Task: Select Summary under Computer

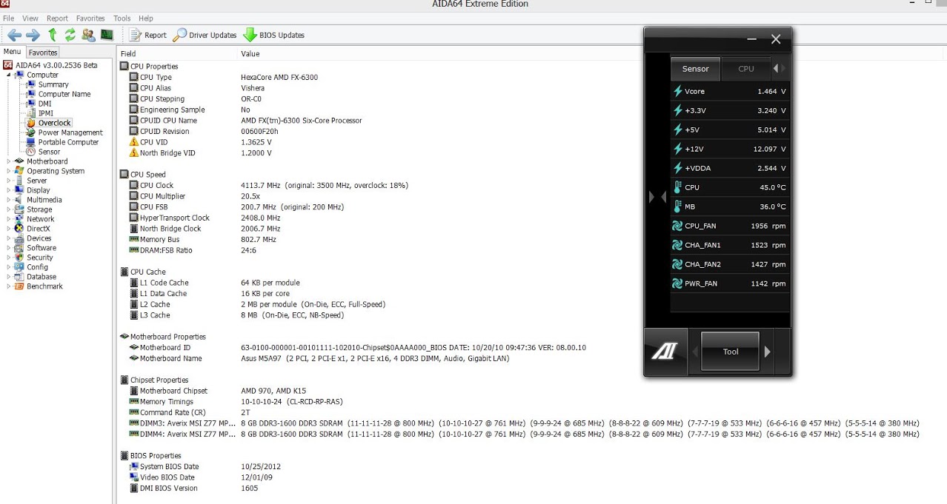Action: pyautogui.click(x=53, y=84)
